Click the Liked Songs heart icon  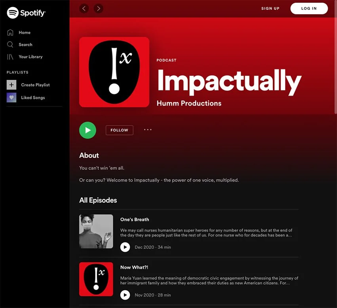[11, 98]
